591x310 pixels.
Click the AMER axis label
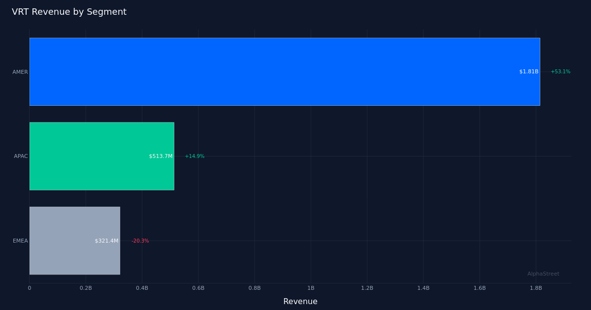20,71
